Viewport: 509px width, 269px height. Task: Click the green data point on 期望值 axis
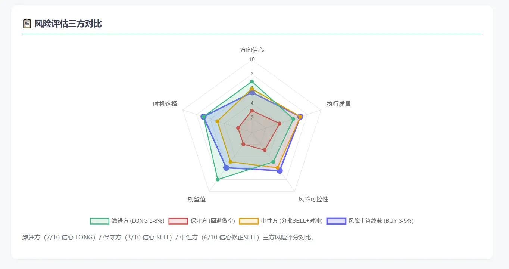click(218, 180)
